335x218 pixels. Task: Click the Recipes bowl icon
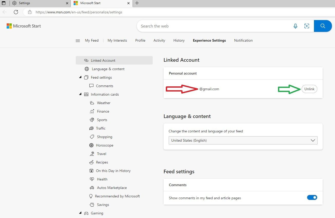click(91, 162)
